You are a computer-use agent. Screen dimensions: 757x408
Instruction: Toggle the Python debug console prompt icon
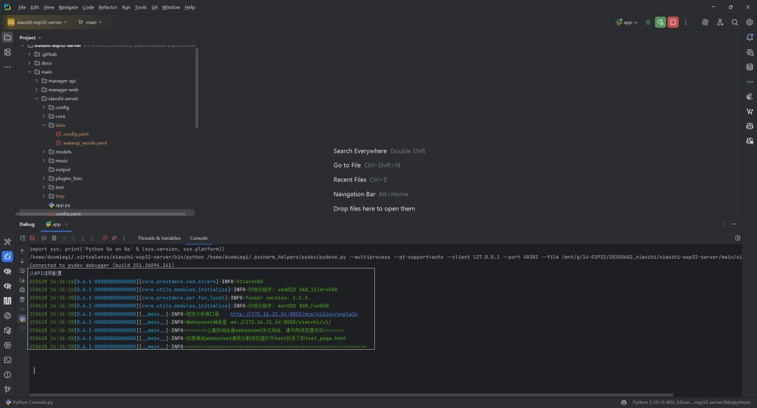tap(22, 319)
